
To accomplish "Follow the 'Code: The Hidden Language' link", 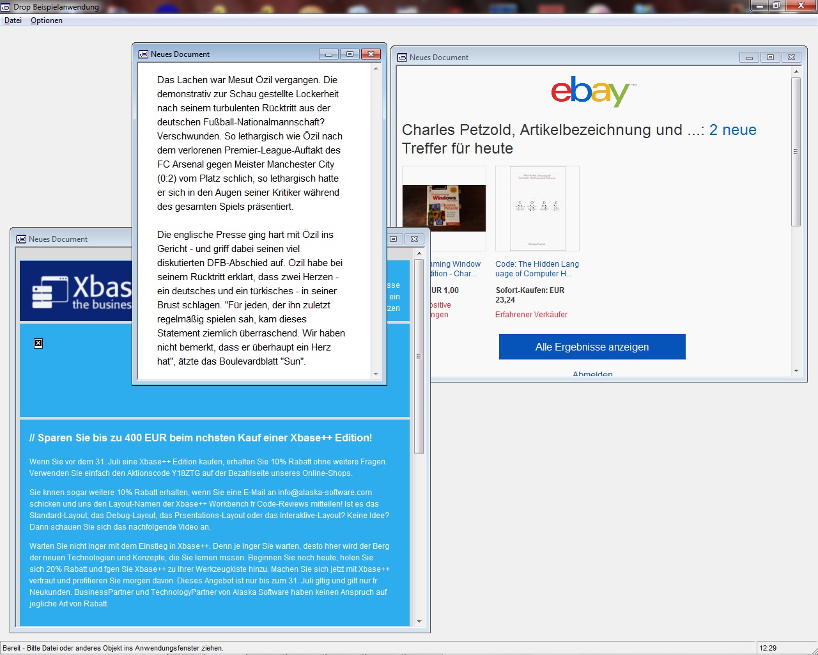I will pyautogui.click(x=537, y=269).
